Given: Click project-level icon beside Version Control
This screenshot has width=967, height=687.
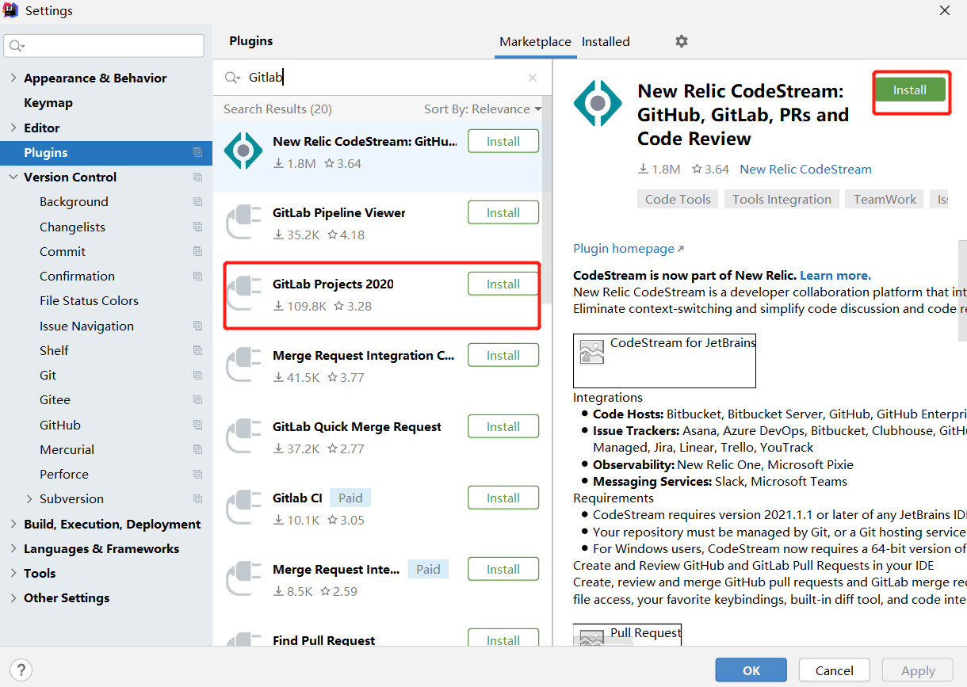Looking at the screenshot, I should pyautogui.click(x=197, y=177).
